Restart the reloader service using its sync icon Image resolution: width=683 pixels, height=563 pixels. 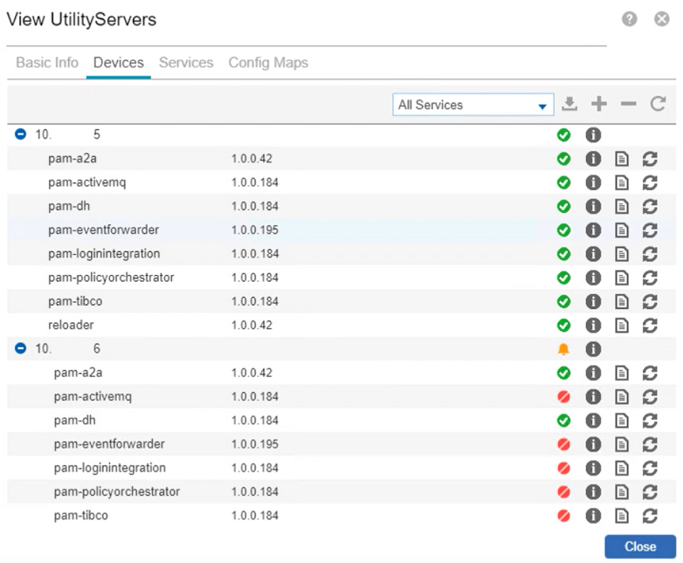coord(649,325)
